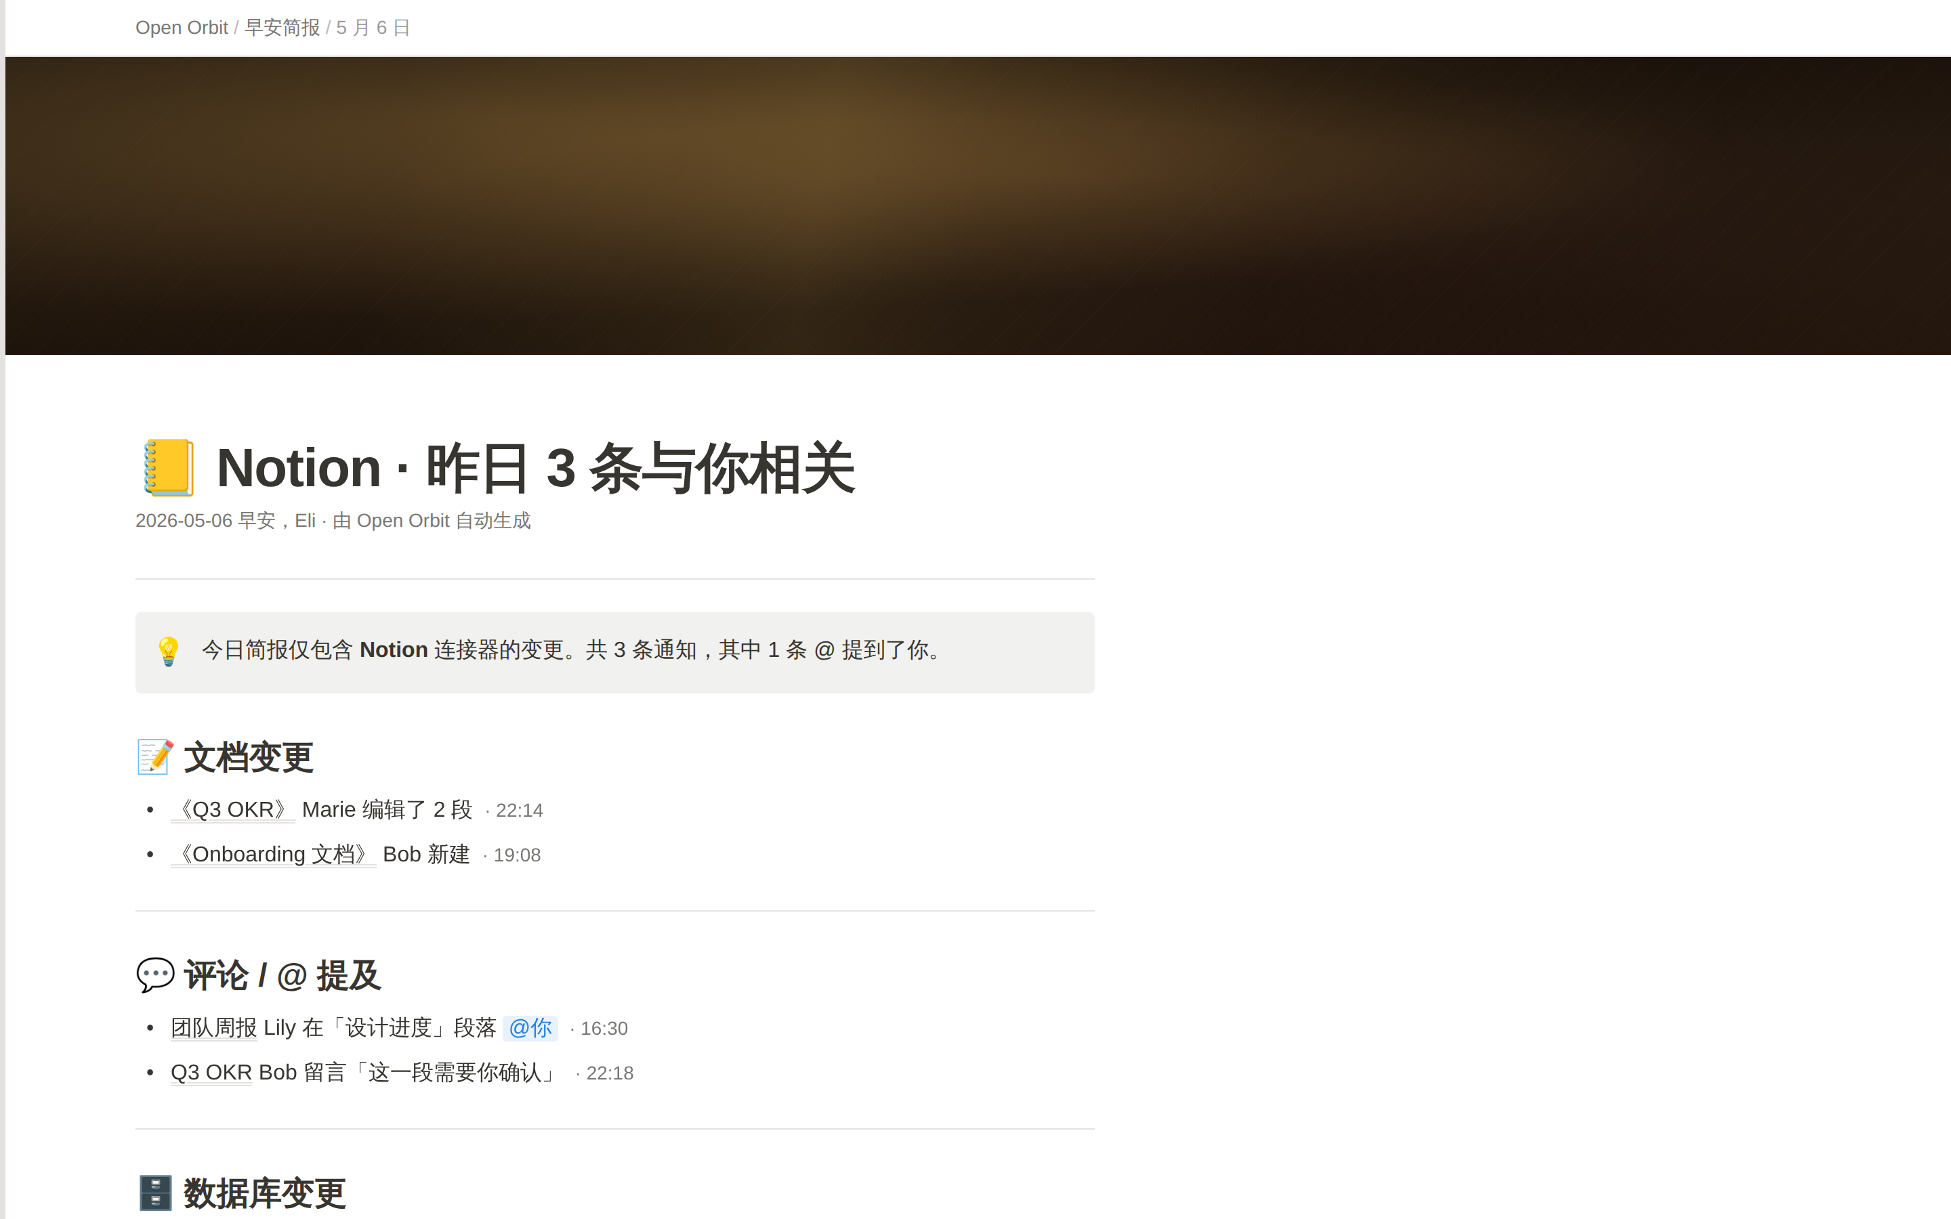
Task: Click the notebook page icon beside the title
Action: (169, 467)
